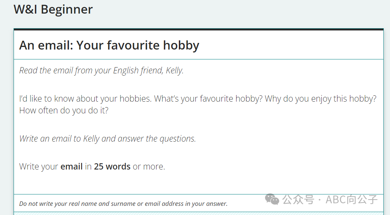Click the 'or more.' text after 25 words
Screen dimensions: 390x215
coord(149,167)
